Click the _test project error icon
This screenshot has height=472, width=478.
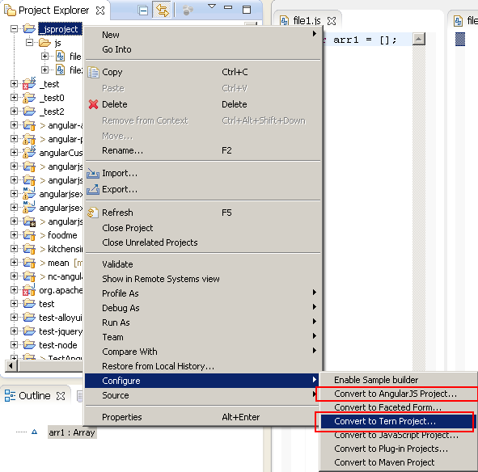29,83
